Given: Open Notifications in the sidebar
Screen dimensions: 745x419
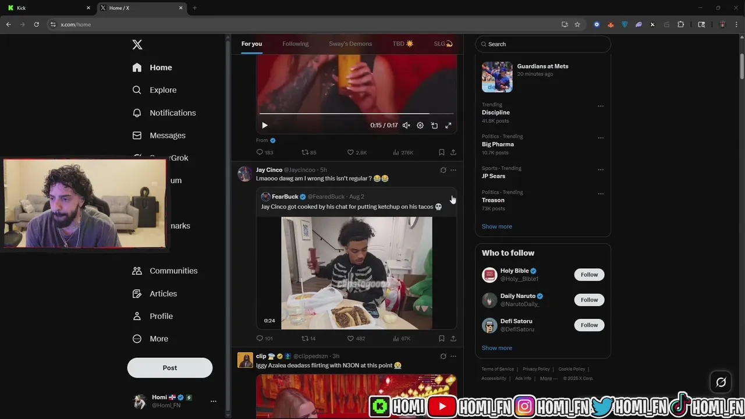Looking at the screenshot, I should coord(164,113).
